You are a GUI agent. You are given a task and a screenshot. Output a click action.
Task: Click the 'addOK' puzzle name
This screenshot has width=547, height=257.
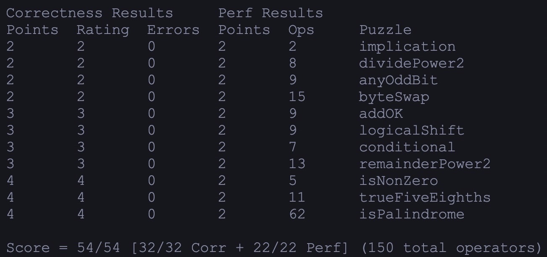coord(381,114)
